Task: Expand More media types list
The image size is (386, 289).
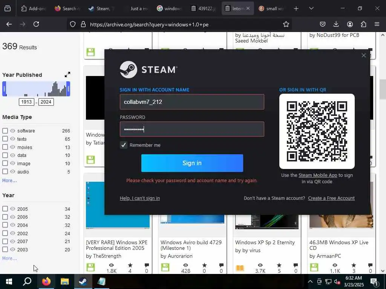Action: pos(9,181)
